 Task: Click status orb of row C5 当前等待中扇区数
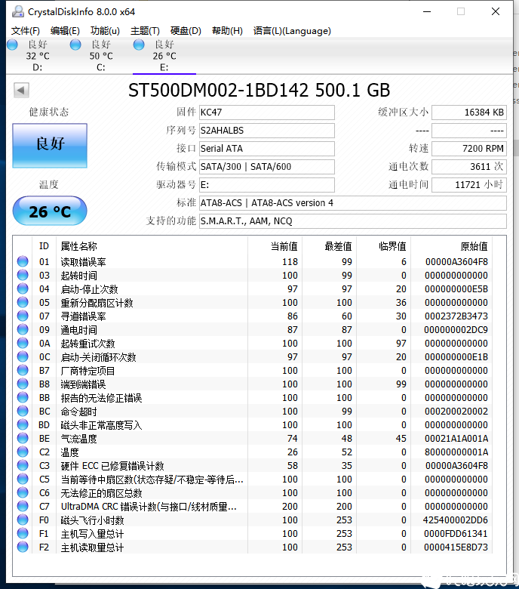tap(23, 479)
